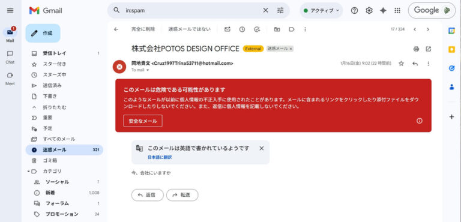Image resolution: width=461 pixels, height=222 pixels.
Task: Go back to the spam list arrow
Action: click(116, 29)
